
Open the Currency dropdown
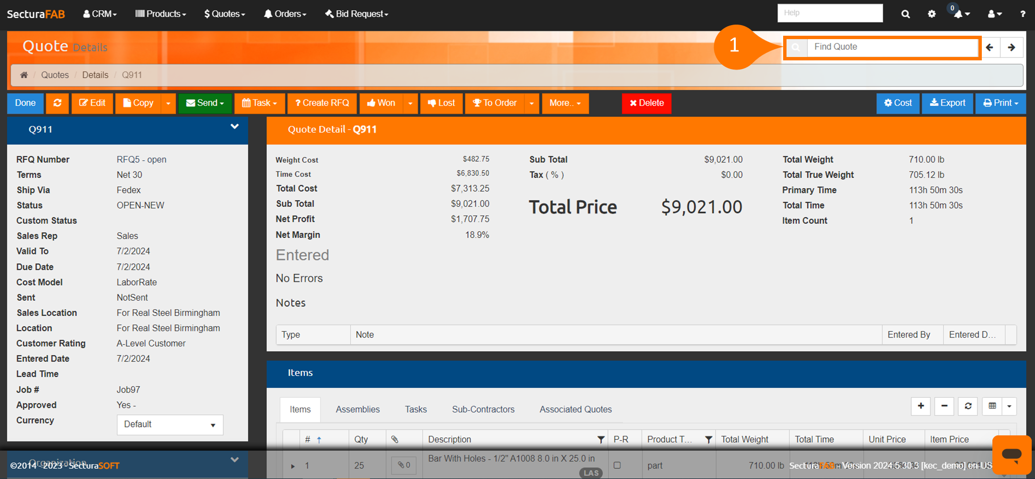[x=170, y=424]
